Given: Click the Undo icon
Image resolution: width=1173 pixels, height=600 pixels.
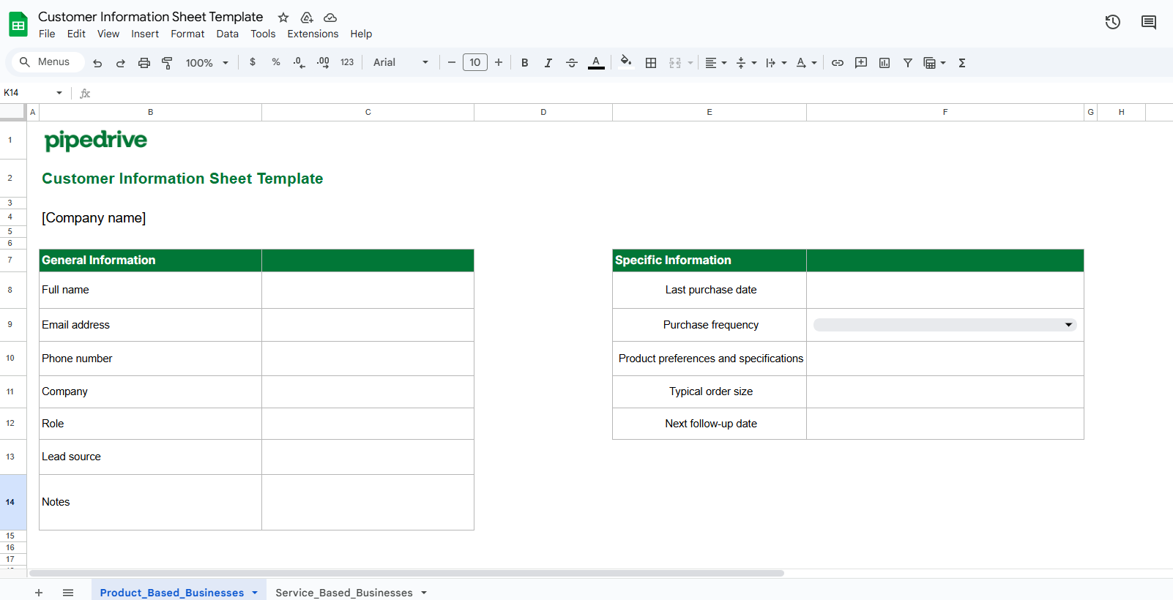Looking at the screenshot, I should pyautogui.click(x=97, y=63).
